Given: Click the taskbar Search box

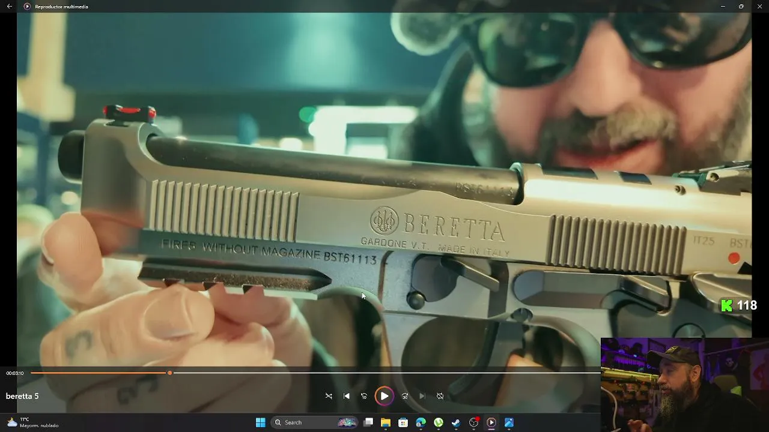Looking at the screenshot, I should click(x=315, y=422).
